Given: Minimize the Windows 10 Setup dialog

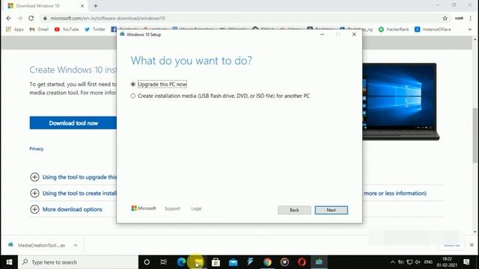Looking at the screenshot, I should pyautogui.click(x=322, y=34).
